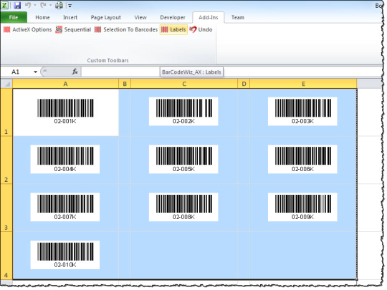Click the Select All corner button
The width and height of the screenshot is (387, 290).
[x=6, y=84]
